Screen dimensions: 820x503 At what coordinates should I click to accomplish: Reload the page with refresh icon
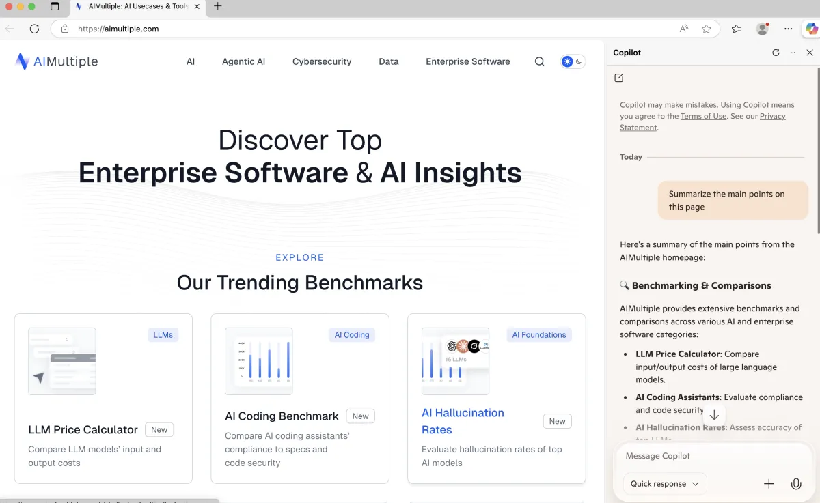(34, 29)
